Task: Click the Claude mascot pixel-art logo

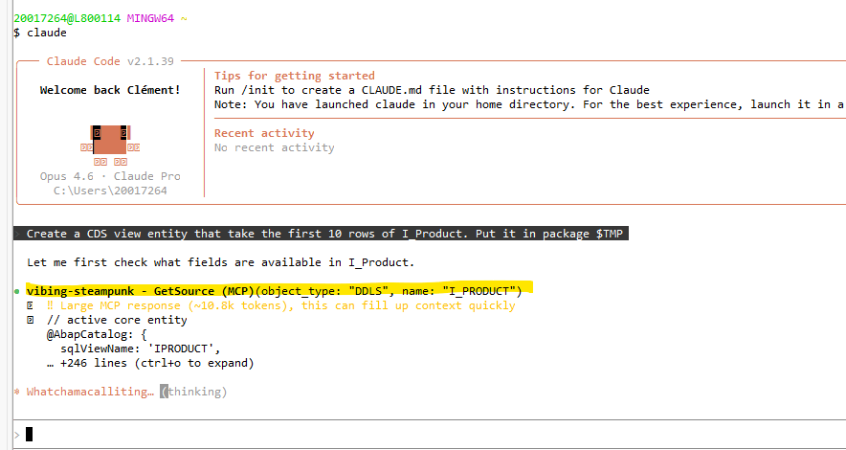Action: (109, 142)
